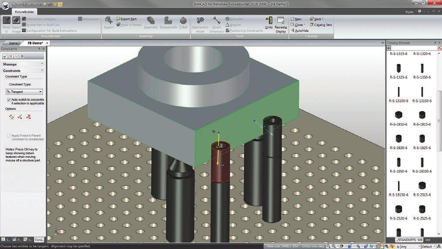
Task: Open the Default dropdown in status bar
Action: pyautogui.click(x=428, y=246)
